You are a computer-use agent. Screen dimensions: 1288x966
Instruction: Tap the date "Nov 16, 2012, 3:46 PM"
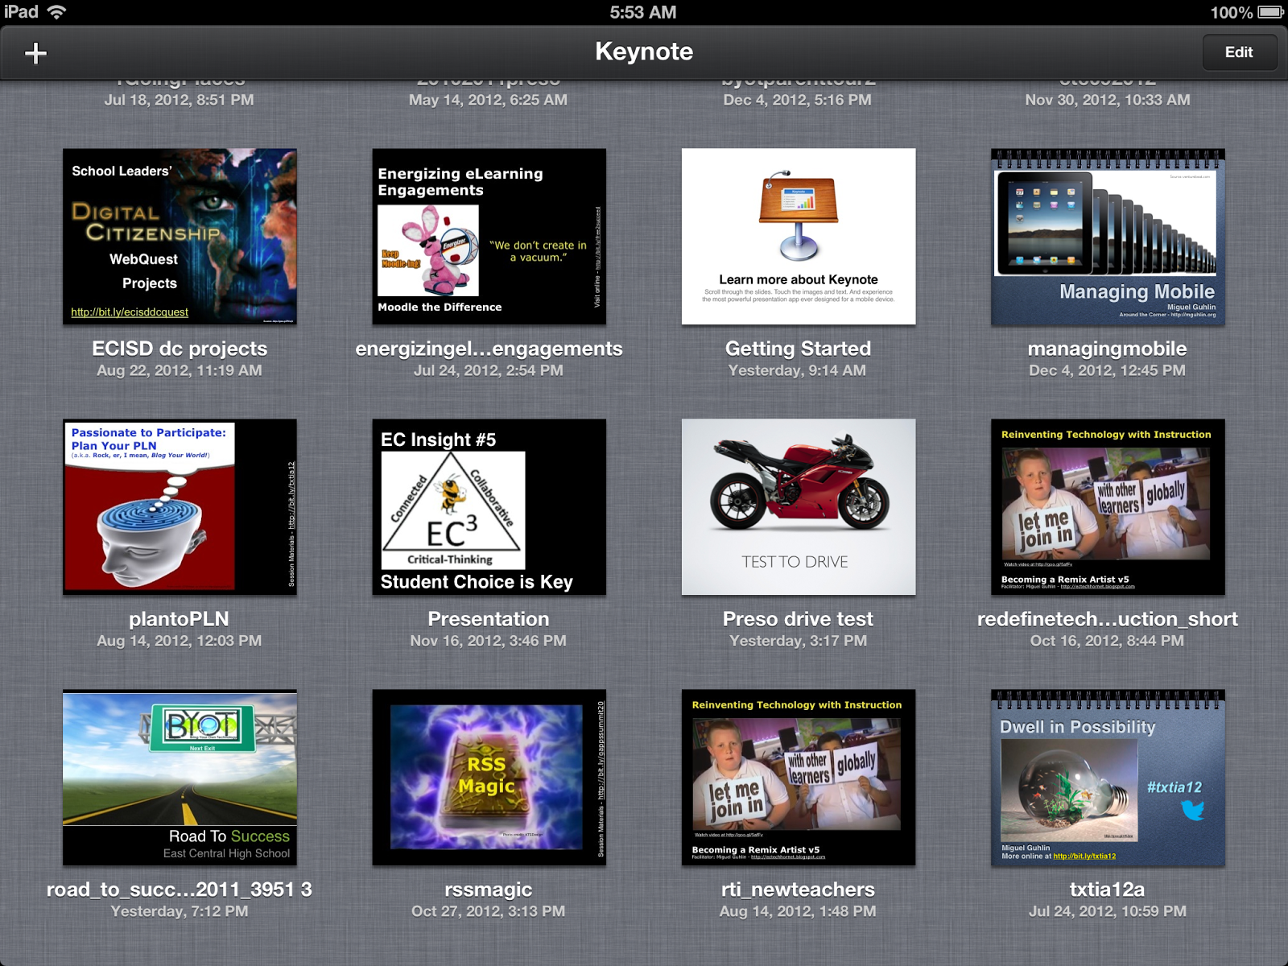coord(489,641)
